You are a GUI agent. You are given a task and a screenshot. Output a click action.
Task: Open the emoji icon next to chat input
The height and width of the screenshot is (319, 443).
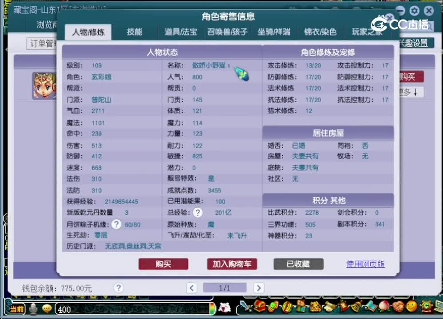[x=46, y=309]
